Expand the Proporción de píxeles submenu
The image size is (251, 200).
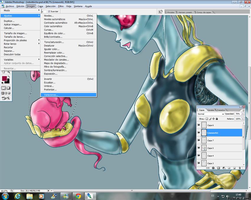[x=20, y=40]
